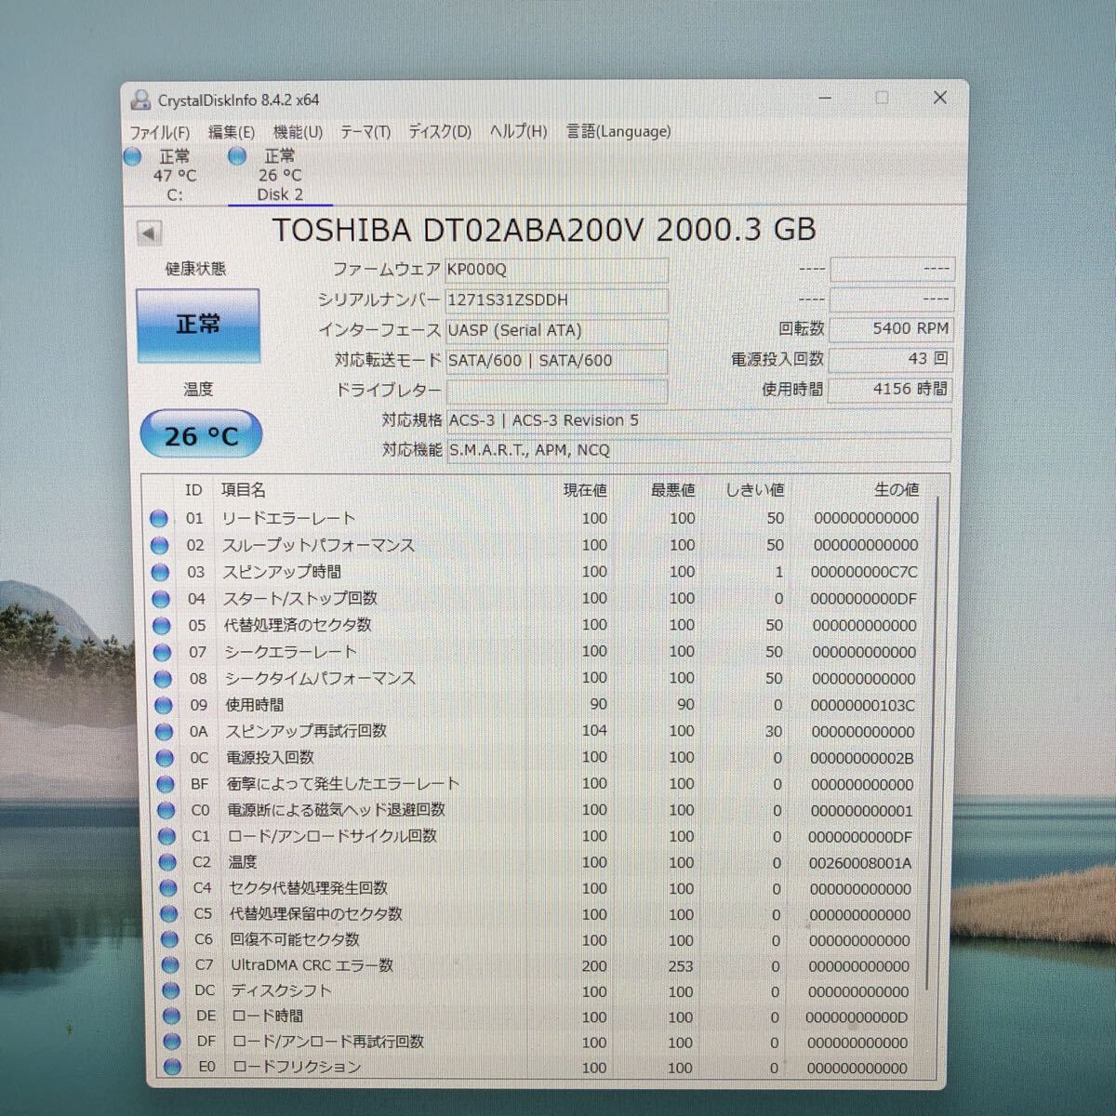1116x1116 pixels.
Task: Click status orb for C4 セクタ代替処理発生回数
Action: [x=168, y=889]
